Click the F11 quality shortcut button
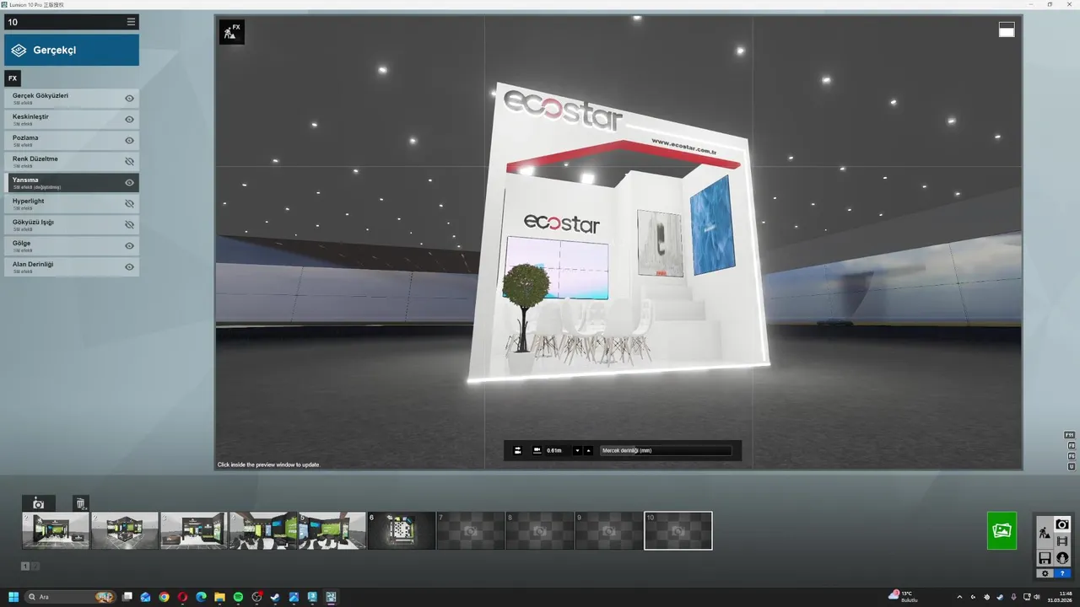This screenshot has height=607, width=1080. 1071,435
